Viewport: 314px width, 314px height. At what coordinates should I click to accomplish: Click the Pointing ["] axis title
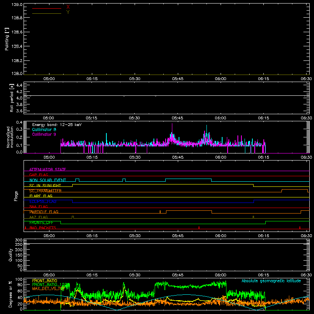pos(7,39)
